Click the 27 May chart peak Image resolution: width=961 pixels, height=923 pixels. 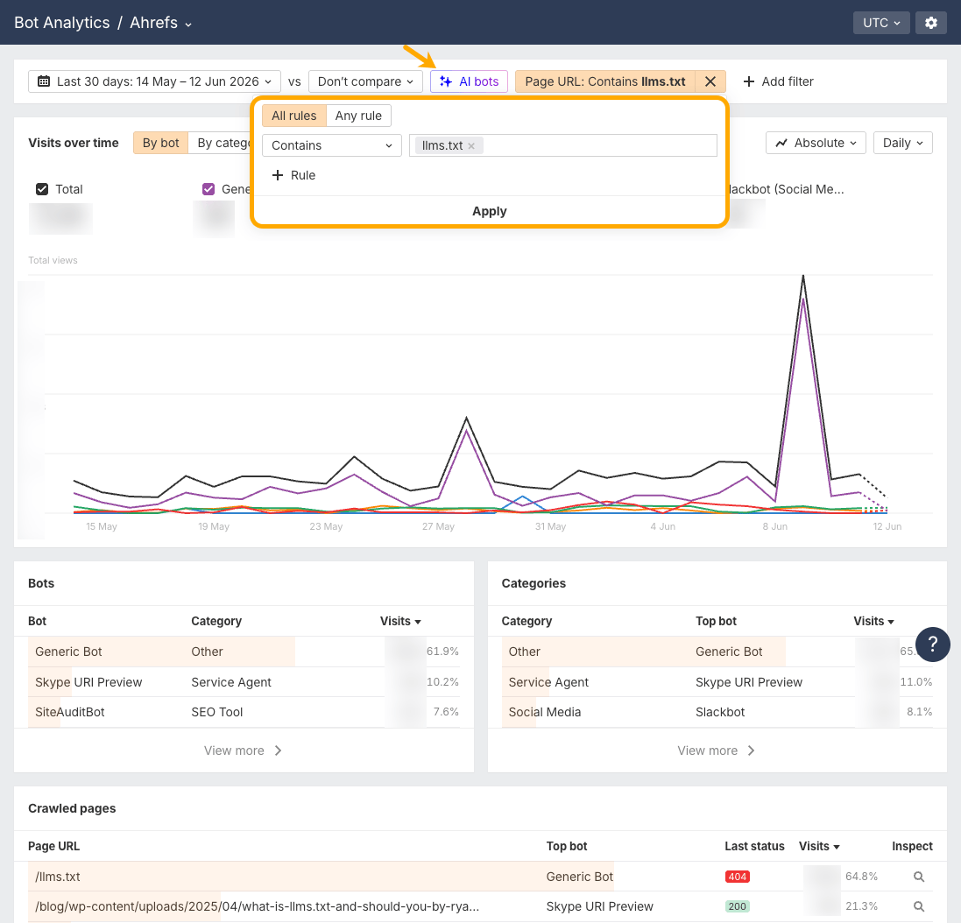[x=466, y=419]
